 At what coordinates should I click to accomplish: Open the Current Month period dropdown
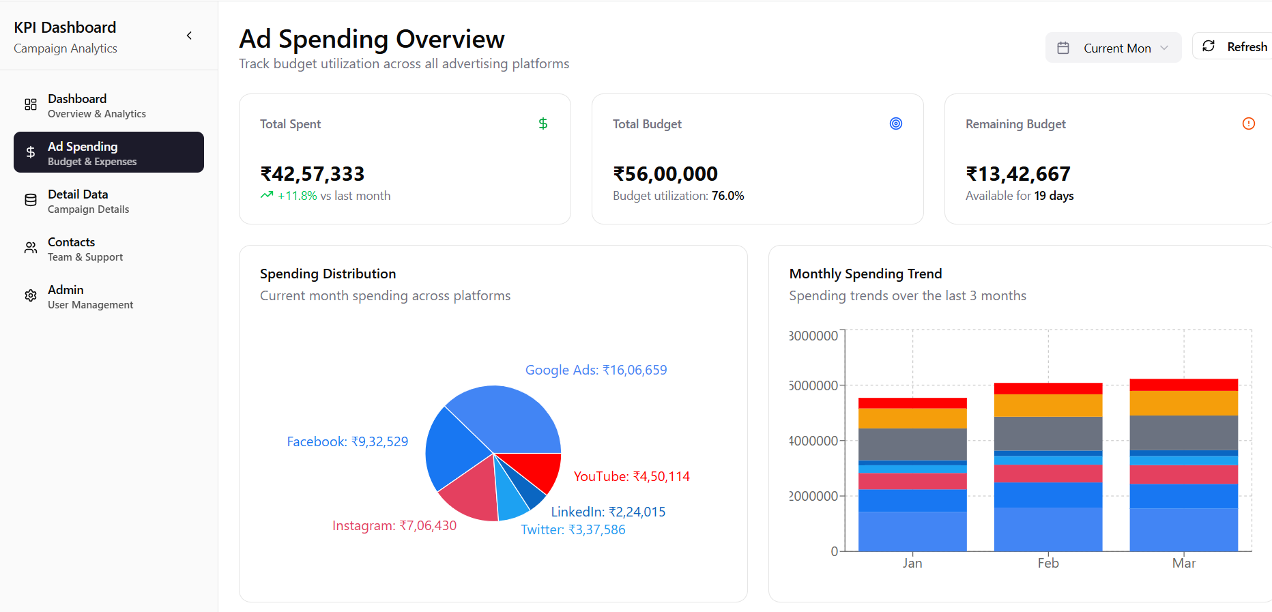[x=1114, y=48]
